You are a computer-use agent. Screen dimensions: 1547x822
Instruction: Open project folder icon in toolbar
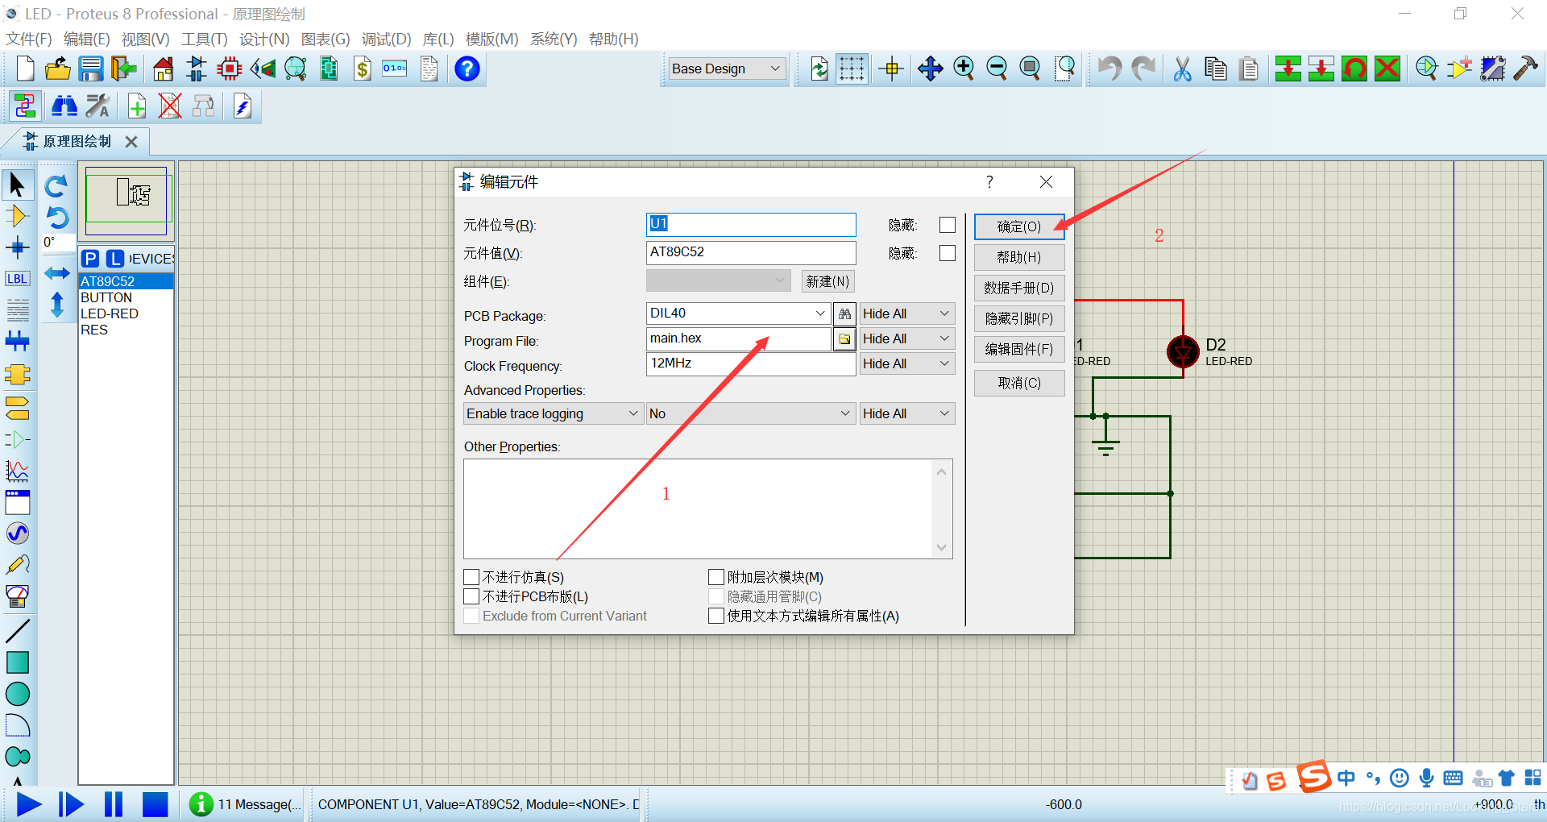click(57, 68)
